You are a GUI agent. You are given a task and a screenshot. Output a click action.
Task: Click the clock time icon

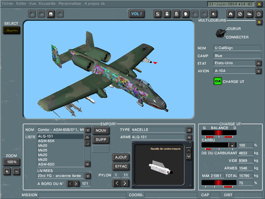[x=259, y=14]
